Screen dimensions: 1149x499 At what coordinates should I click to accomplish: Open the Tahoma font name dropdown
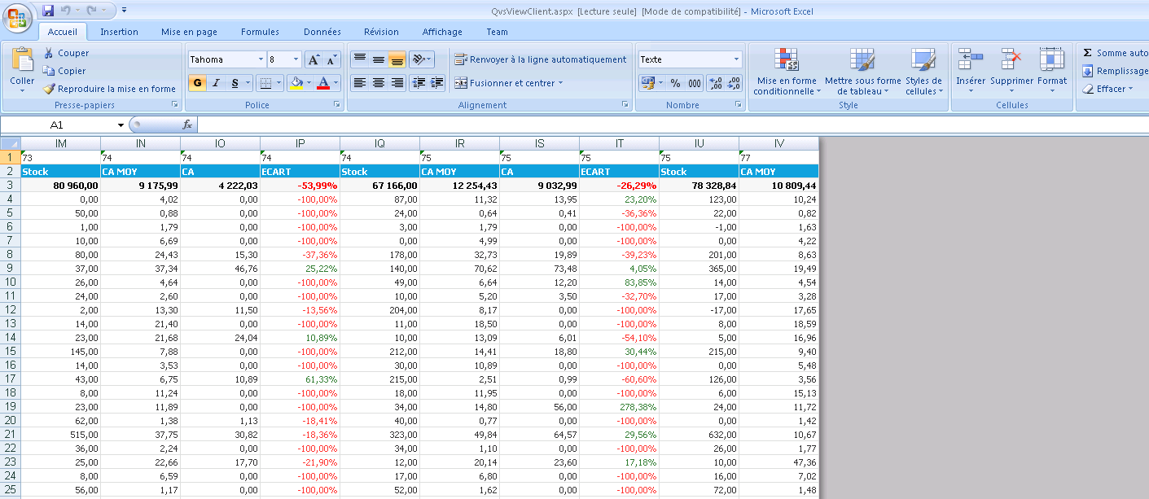click(x=261, y=59)
